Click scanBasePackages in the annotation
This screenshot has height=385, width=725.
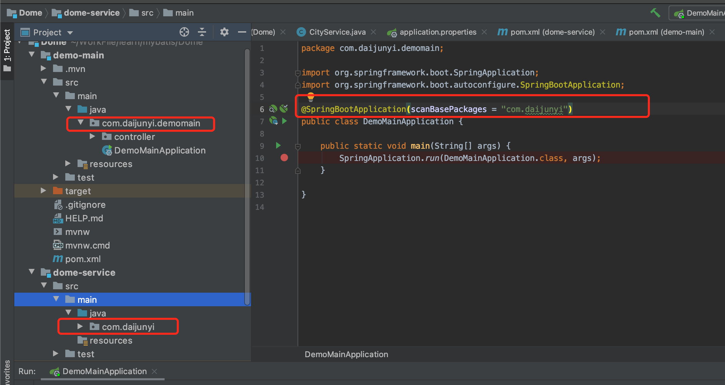pyautogui.click(x=449, y=109)
